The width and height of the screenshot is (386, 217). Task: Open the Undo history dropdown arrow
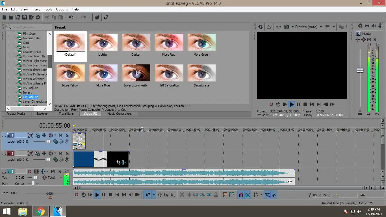point(77,18)
